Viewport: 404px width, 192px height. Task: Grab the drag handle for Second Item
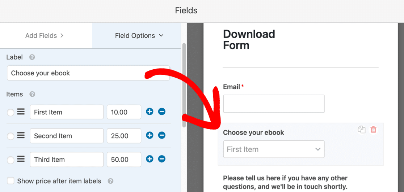[x=21, y=135]
